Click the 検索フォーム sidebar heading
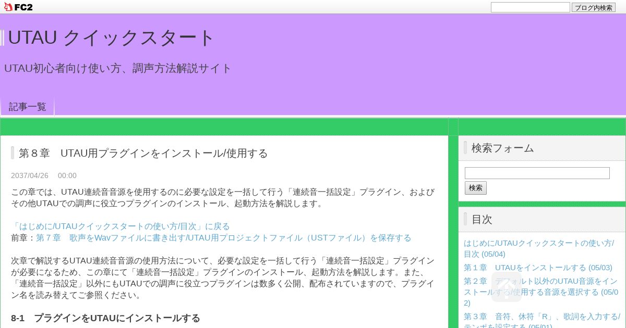The height and width of the screenshot is (328, 626). click(503, 148)
